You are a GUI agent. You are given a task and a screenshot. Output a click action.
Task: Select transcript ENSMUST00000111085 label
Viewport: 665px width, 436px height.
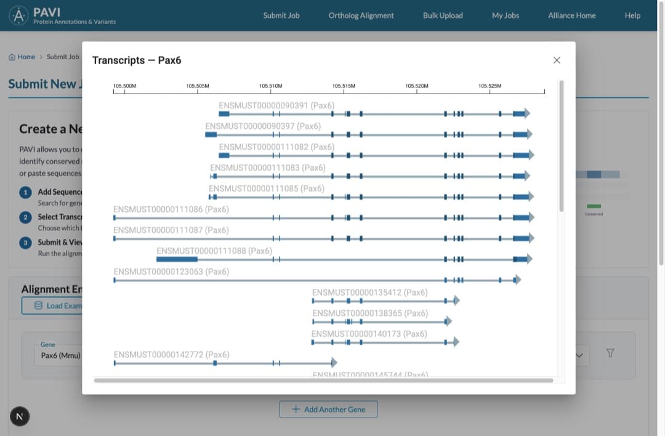click(267, 188)
